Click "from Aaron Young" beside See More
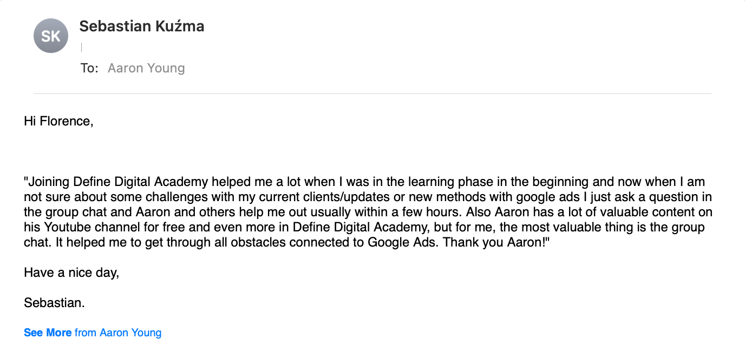This screenshot has height=359, width=745. (118, 333)
